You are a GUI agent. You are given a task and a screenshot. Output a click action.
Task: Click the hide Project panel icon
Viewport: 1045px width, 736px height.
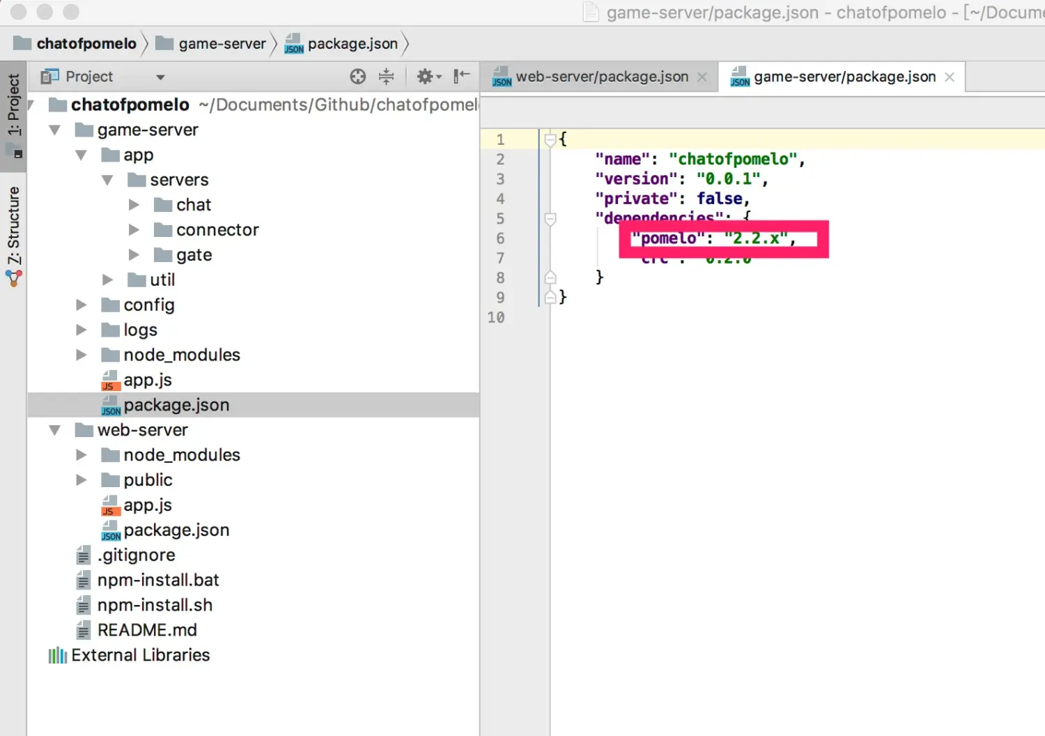click(461, 77)
